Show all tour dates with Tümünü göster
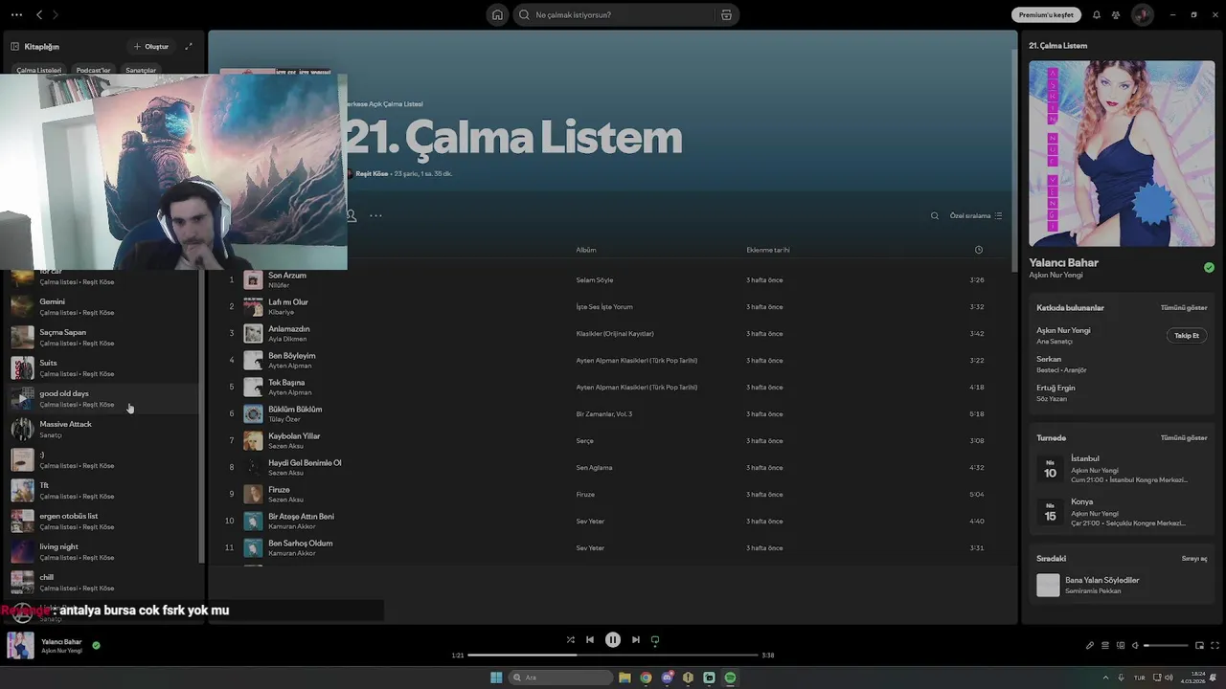This screenshot has width=1226, height=689. click(x=1184, y=437)
